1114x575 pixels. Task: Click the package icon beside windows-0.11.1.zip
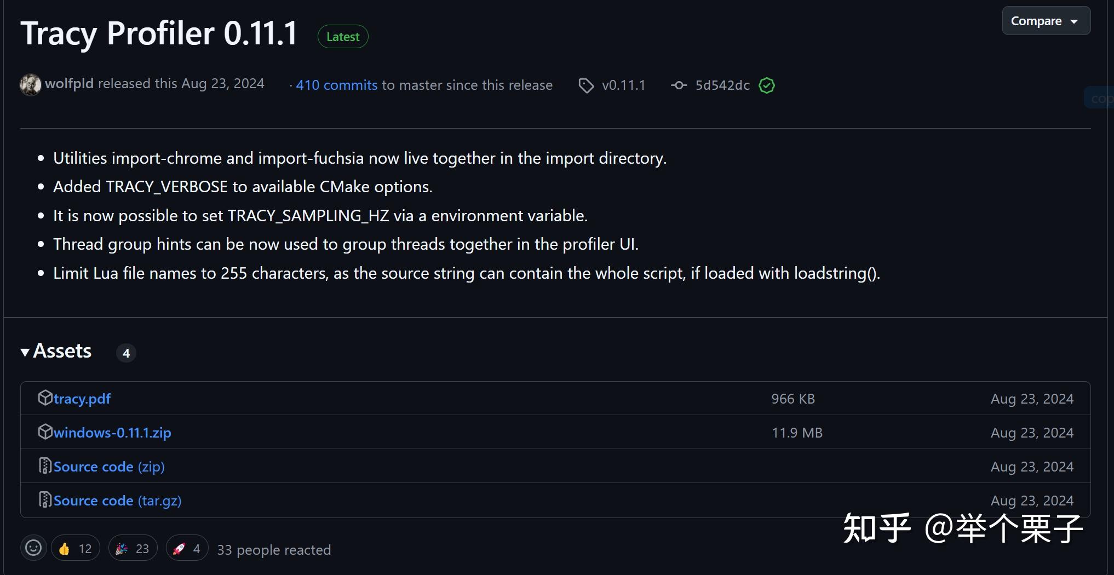tap(45, 432)
